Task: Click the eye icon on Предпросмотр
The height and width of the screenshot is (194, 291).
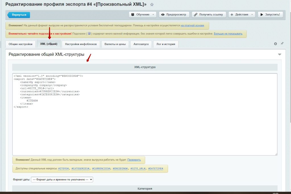Action: click(163, 15)
